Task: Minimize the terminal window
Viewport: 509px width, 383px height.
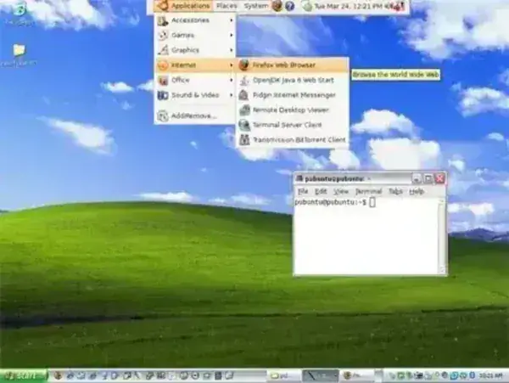Action: point(417,178)
